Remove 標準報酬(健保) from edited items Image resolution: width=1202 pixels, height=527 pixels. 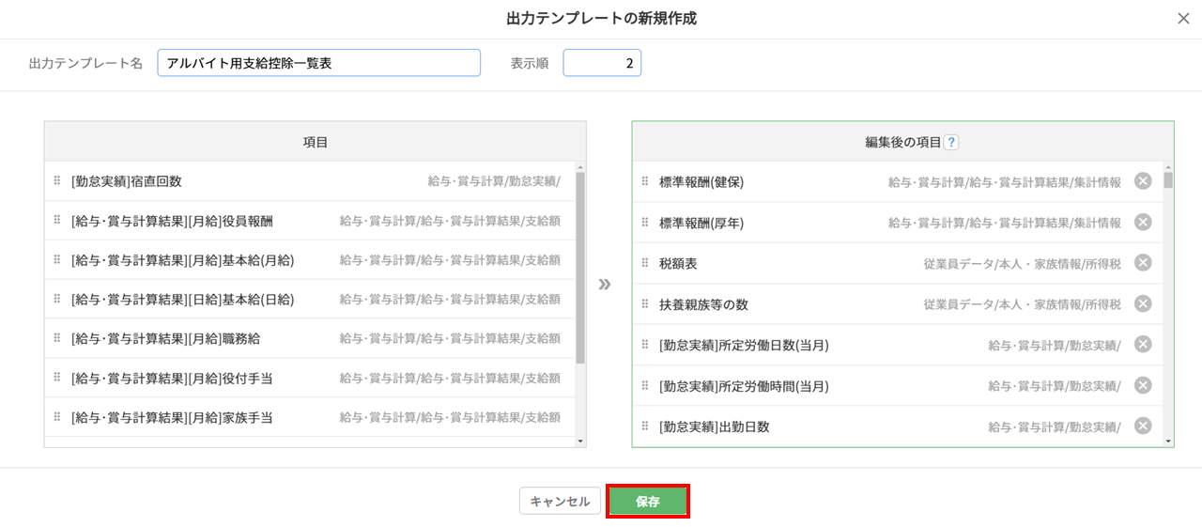coord(1143,181)
